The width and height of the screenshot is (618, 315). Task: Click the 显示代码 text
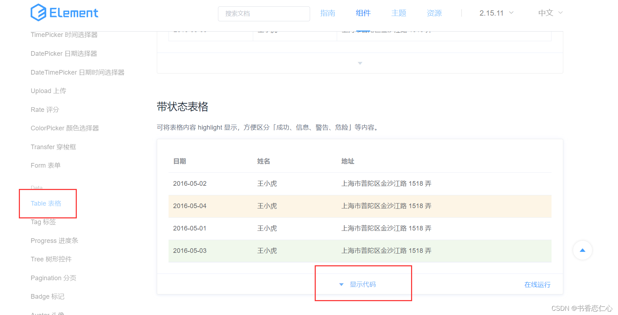click(x=363, y=284)
